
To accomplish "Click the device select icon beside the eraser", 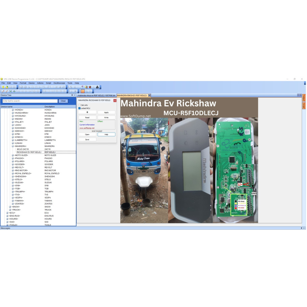I will tap(86, 87).
